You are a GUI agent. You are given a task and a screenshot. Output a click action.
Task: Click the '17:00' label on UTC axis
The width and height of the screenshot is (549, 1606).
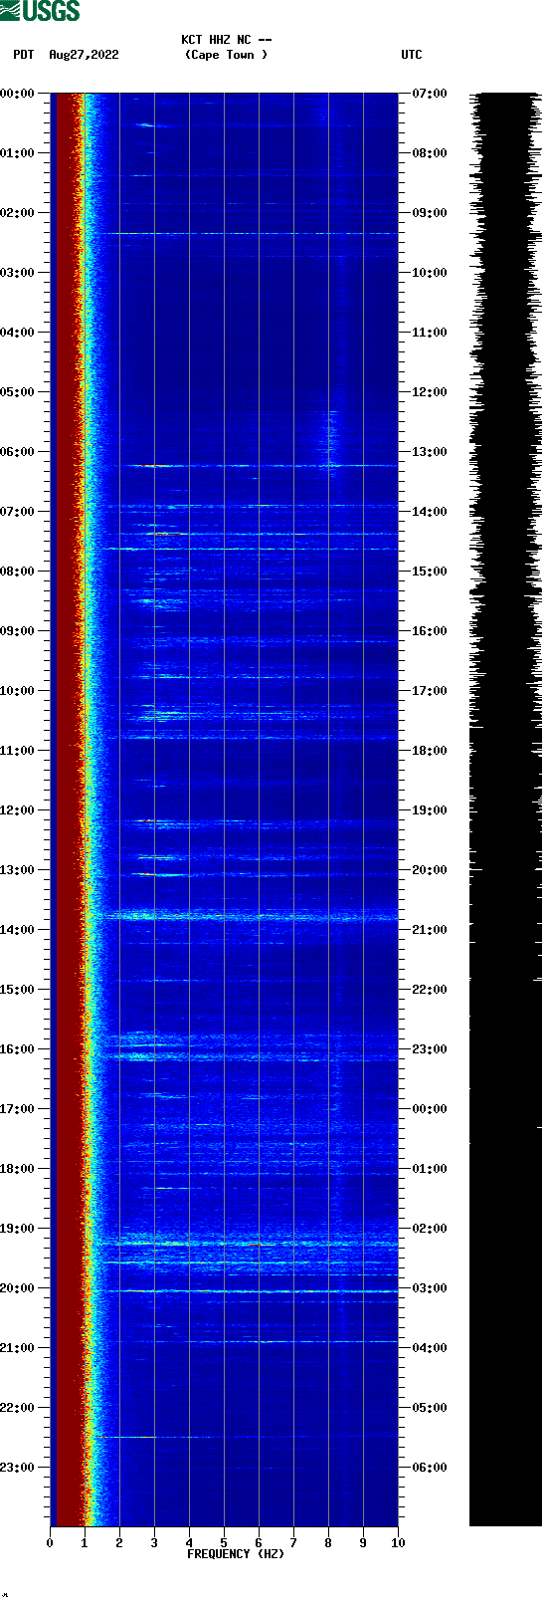[430, 691]
